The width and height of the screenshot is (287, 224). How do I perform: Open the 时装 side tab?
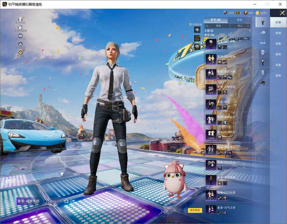[278, 22]
